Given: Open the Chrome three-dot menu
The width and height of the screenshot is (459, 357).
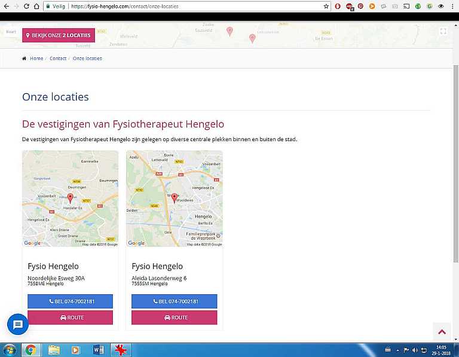Looking at the screenshot, I should tap(452, 6).
